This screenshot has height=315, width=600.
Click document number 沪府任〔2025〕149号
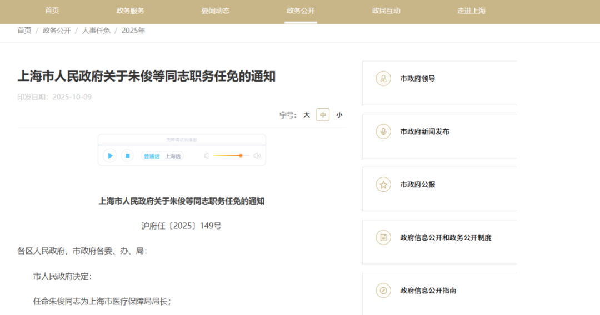pos(181,226)
